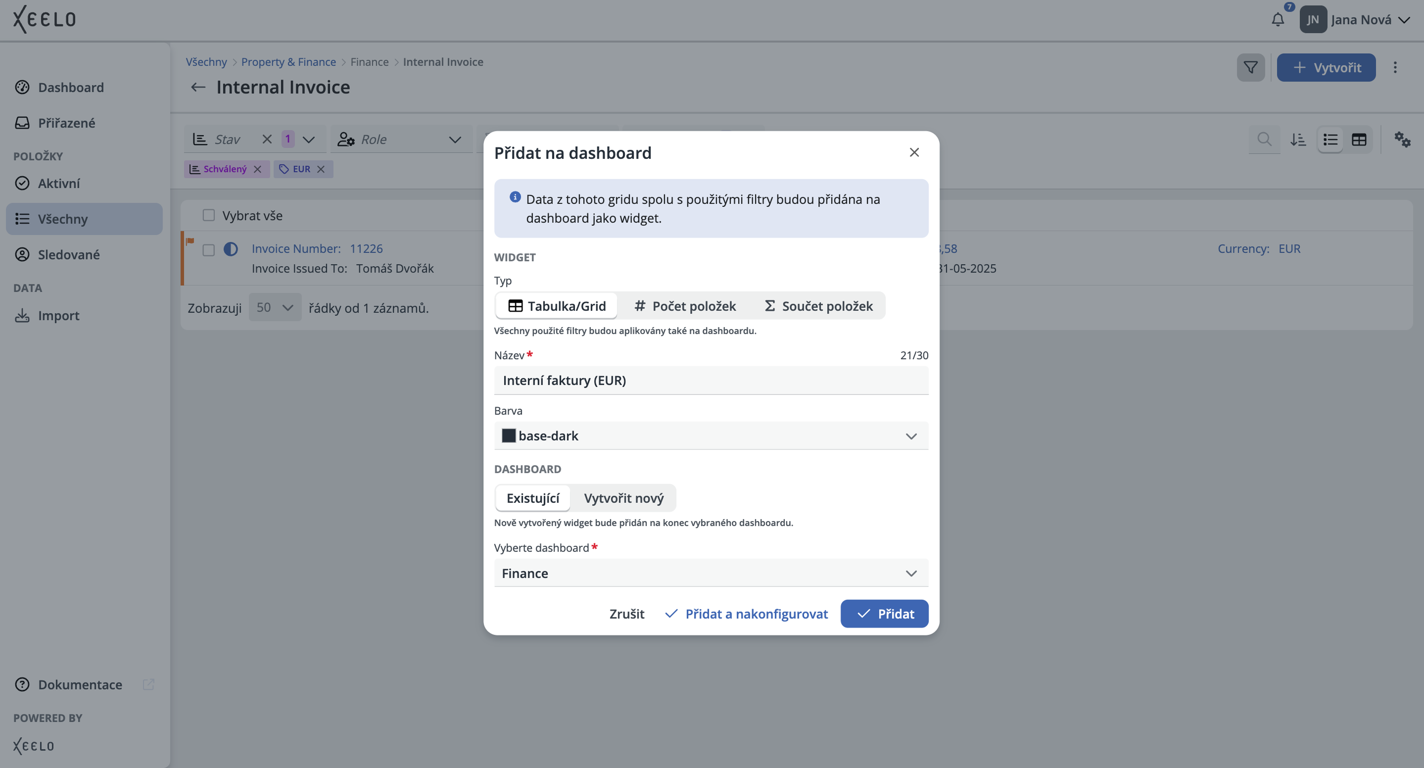This screenshot has width=1424, height=768.
Task: Check the invoice 11226 row checkbox
Action: (x=208, y=250)
